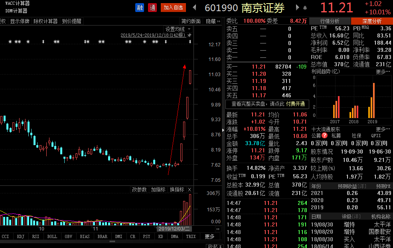Select the DMI indicator tab

pos(118,236)
